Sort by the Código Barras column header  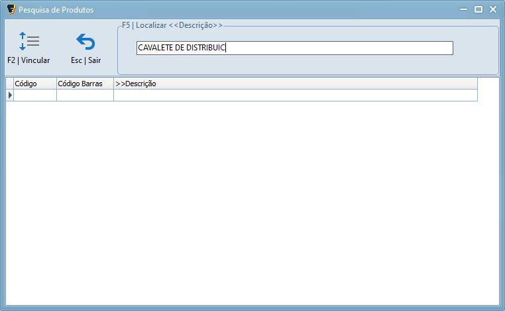click(85, 84)
